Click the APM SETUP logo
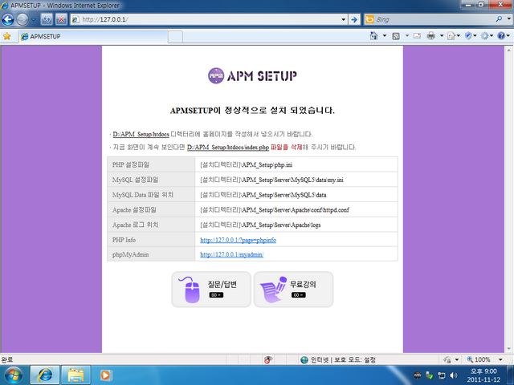514x385 pixels. click(x=252, y=76)
